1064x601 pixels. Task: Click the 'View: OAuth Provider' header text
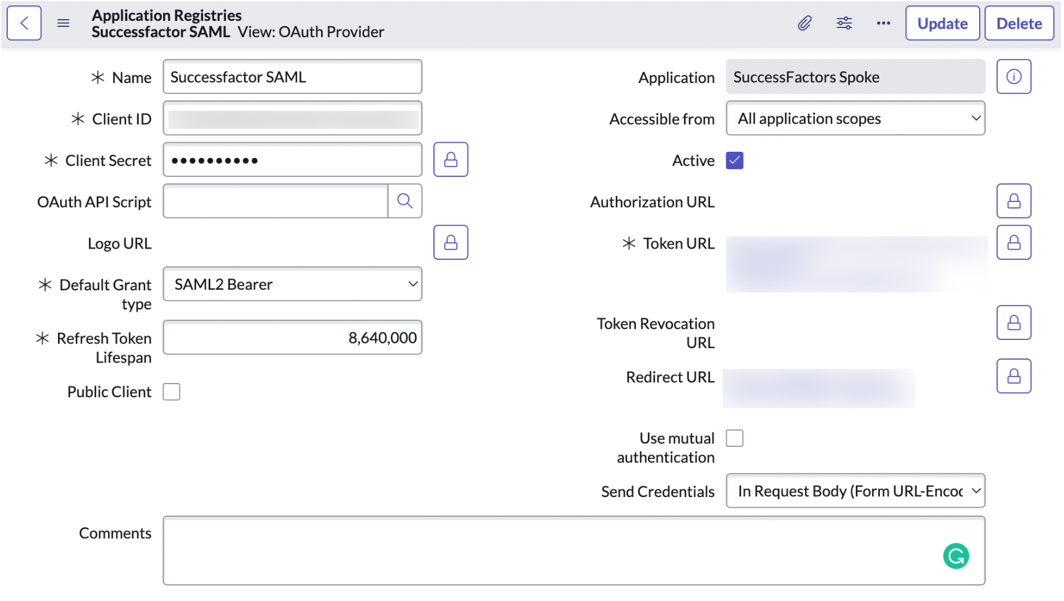point(311,32)
